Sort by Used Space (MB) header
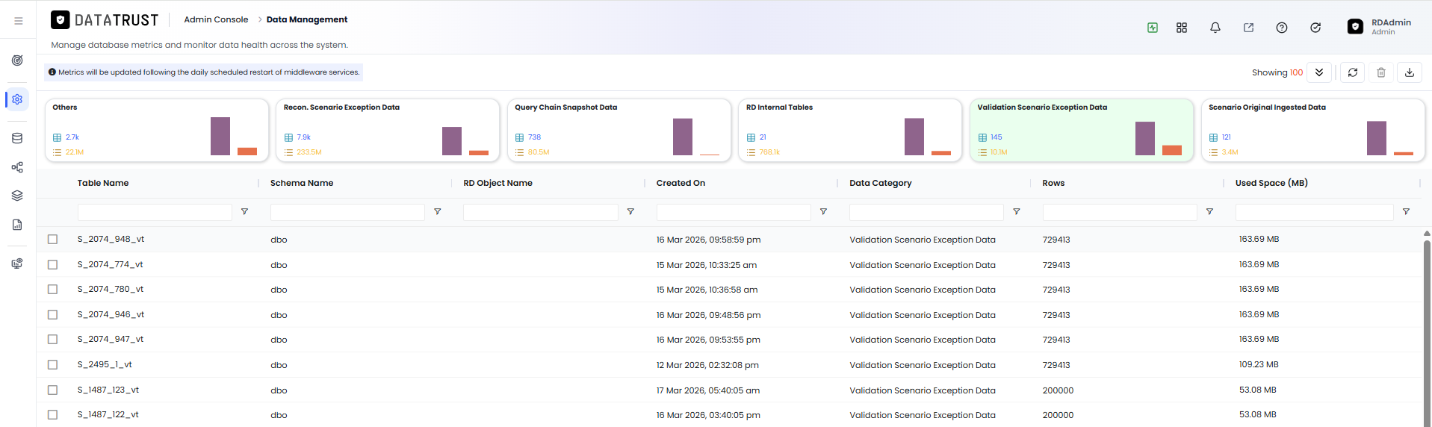 point(1271,183)
